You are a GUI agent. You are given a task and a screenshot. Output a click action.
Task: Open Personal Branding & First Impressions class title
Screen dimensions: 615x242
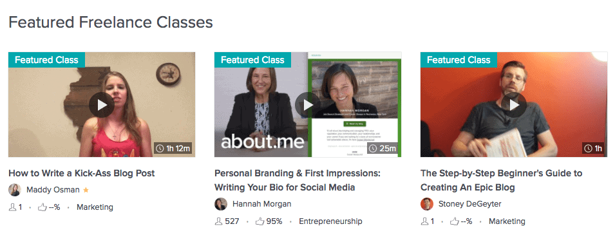(x=298, y=180)
